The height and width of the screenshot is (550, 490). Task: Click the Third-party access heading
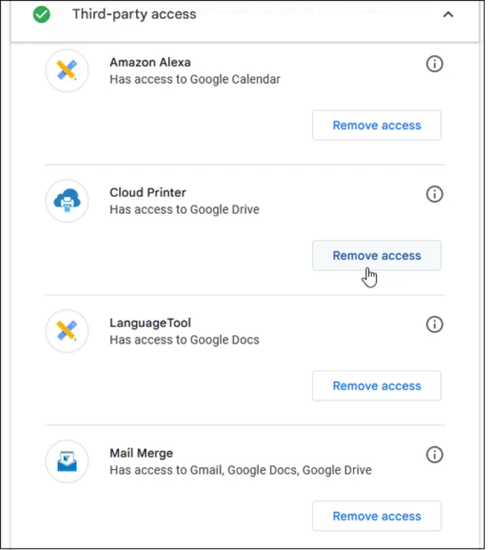point(134,14)
